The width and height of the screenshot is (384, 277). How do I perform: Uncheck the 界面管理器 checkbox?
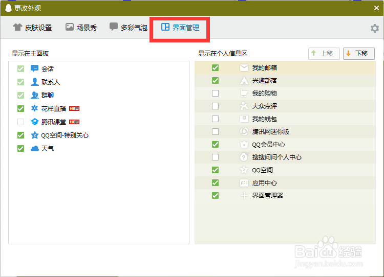click(215, 195)
